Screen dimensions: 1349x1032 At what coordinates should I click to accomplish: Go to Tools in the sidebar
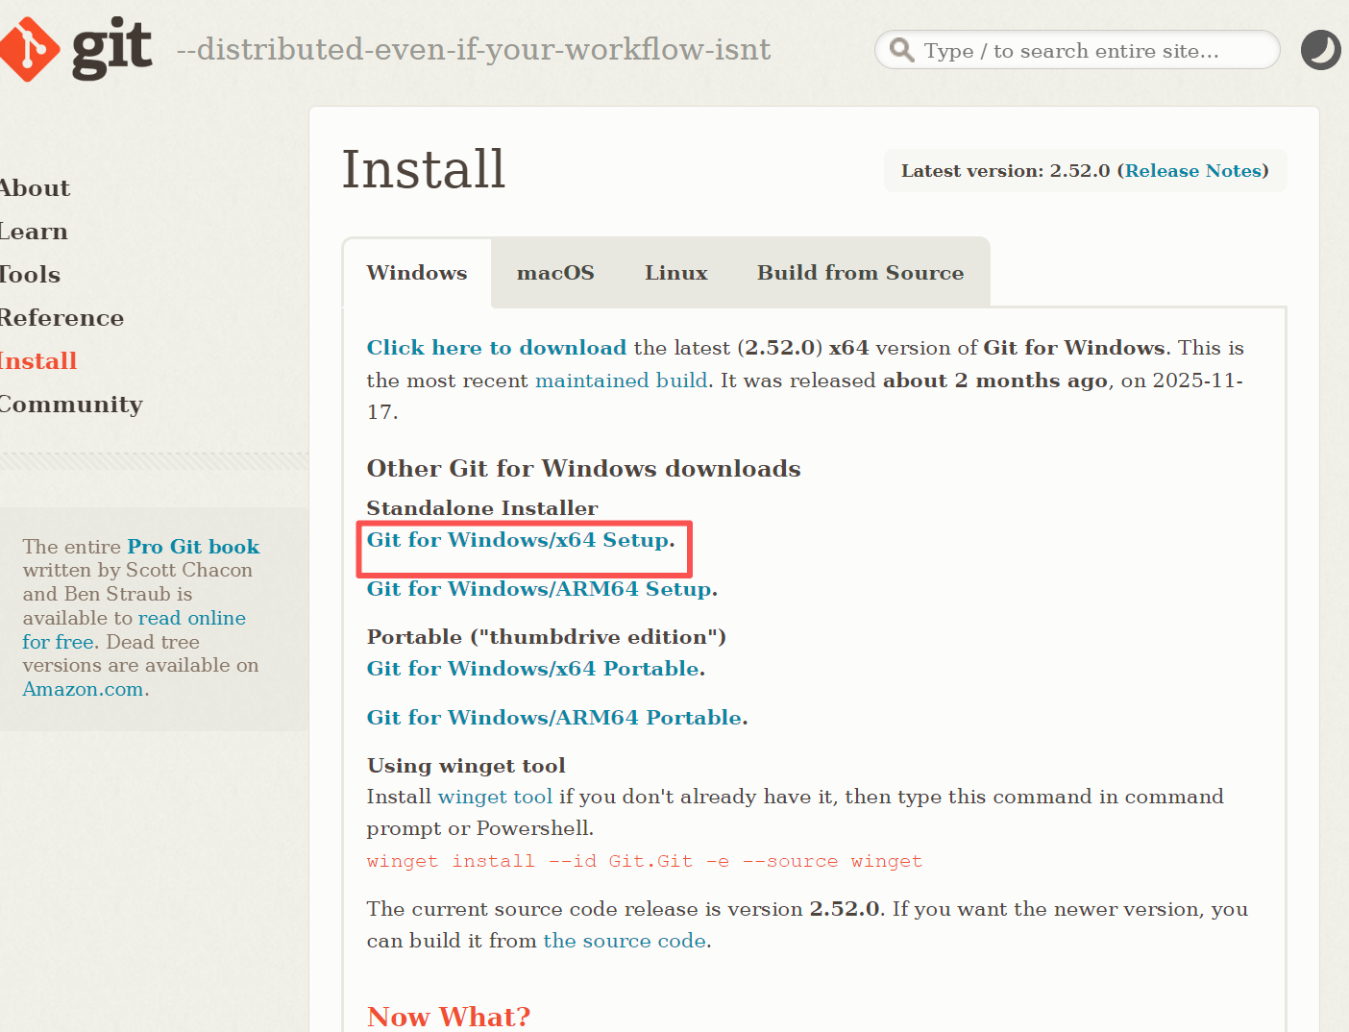[x=30, y=275]
